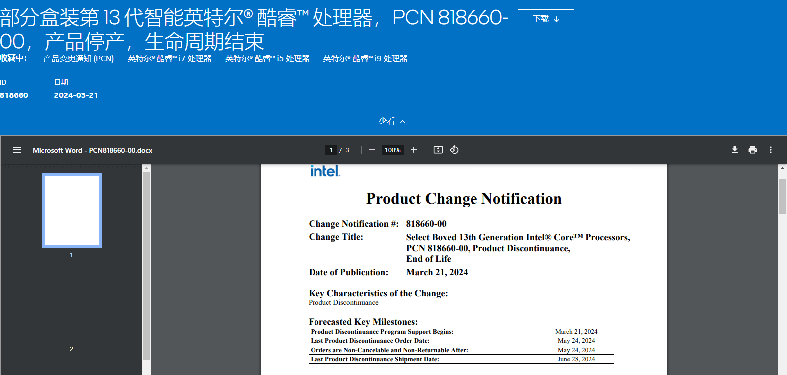Viewport: 787px width, 375px height.
Task: Click the zoom in plus icon
Action: point(414,150)
